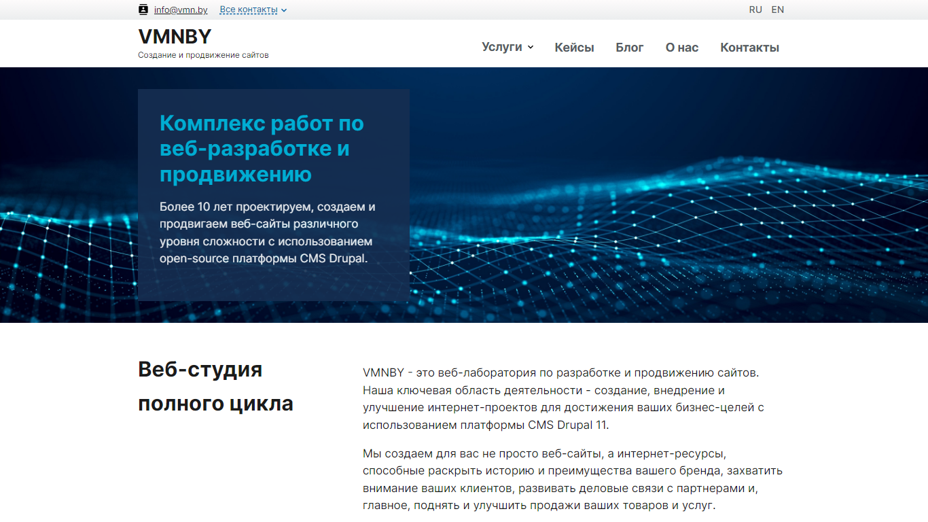928x522 pixels.
Task: Click the paragraph starting "VMNBY - это веб-лаборатория"
Action: (x=564, y=399)
